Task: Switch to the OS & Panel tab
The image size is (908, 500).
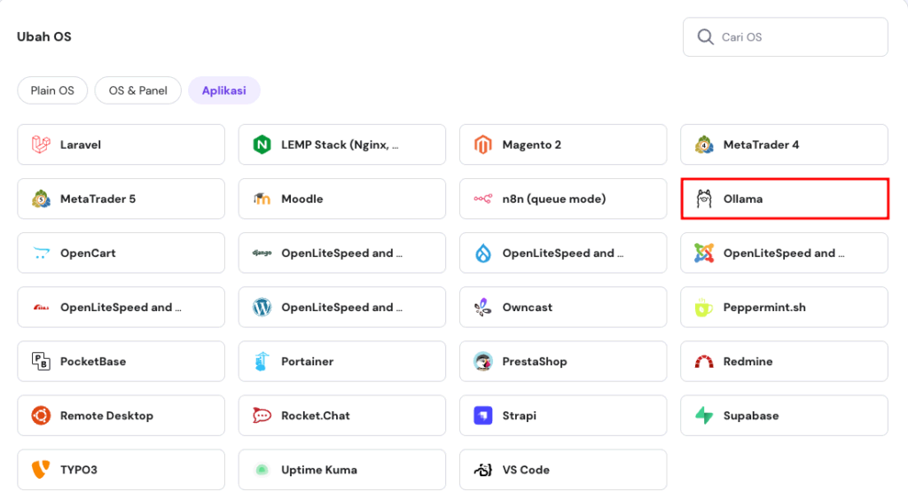Action: pos(137,90)
